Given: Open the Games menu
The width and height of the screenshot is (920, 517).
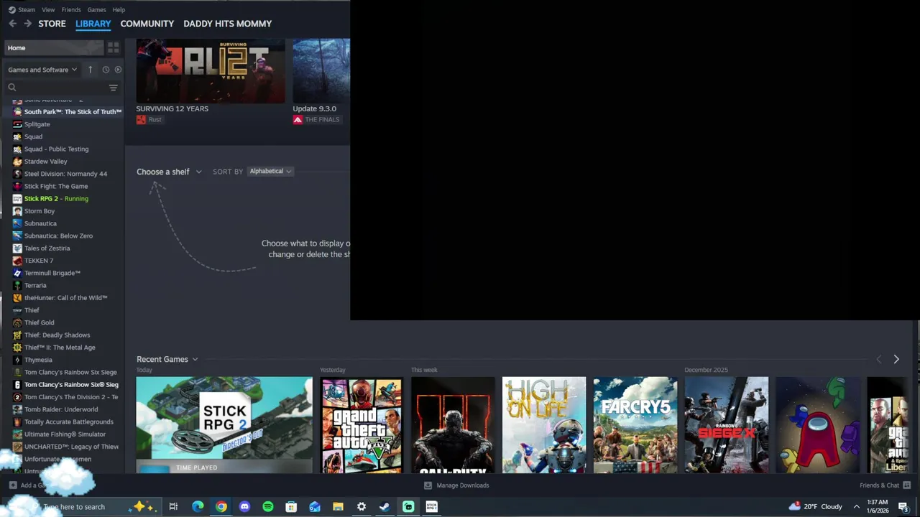Looking at the screenshot, I should pos(96,9).
